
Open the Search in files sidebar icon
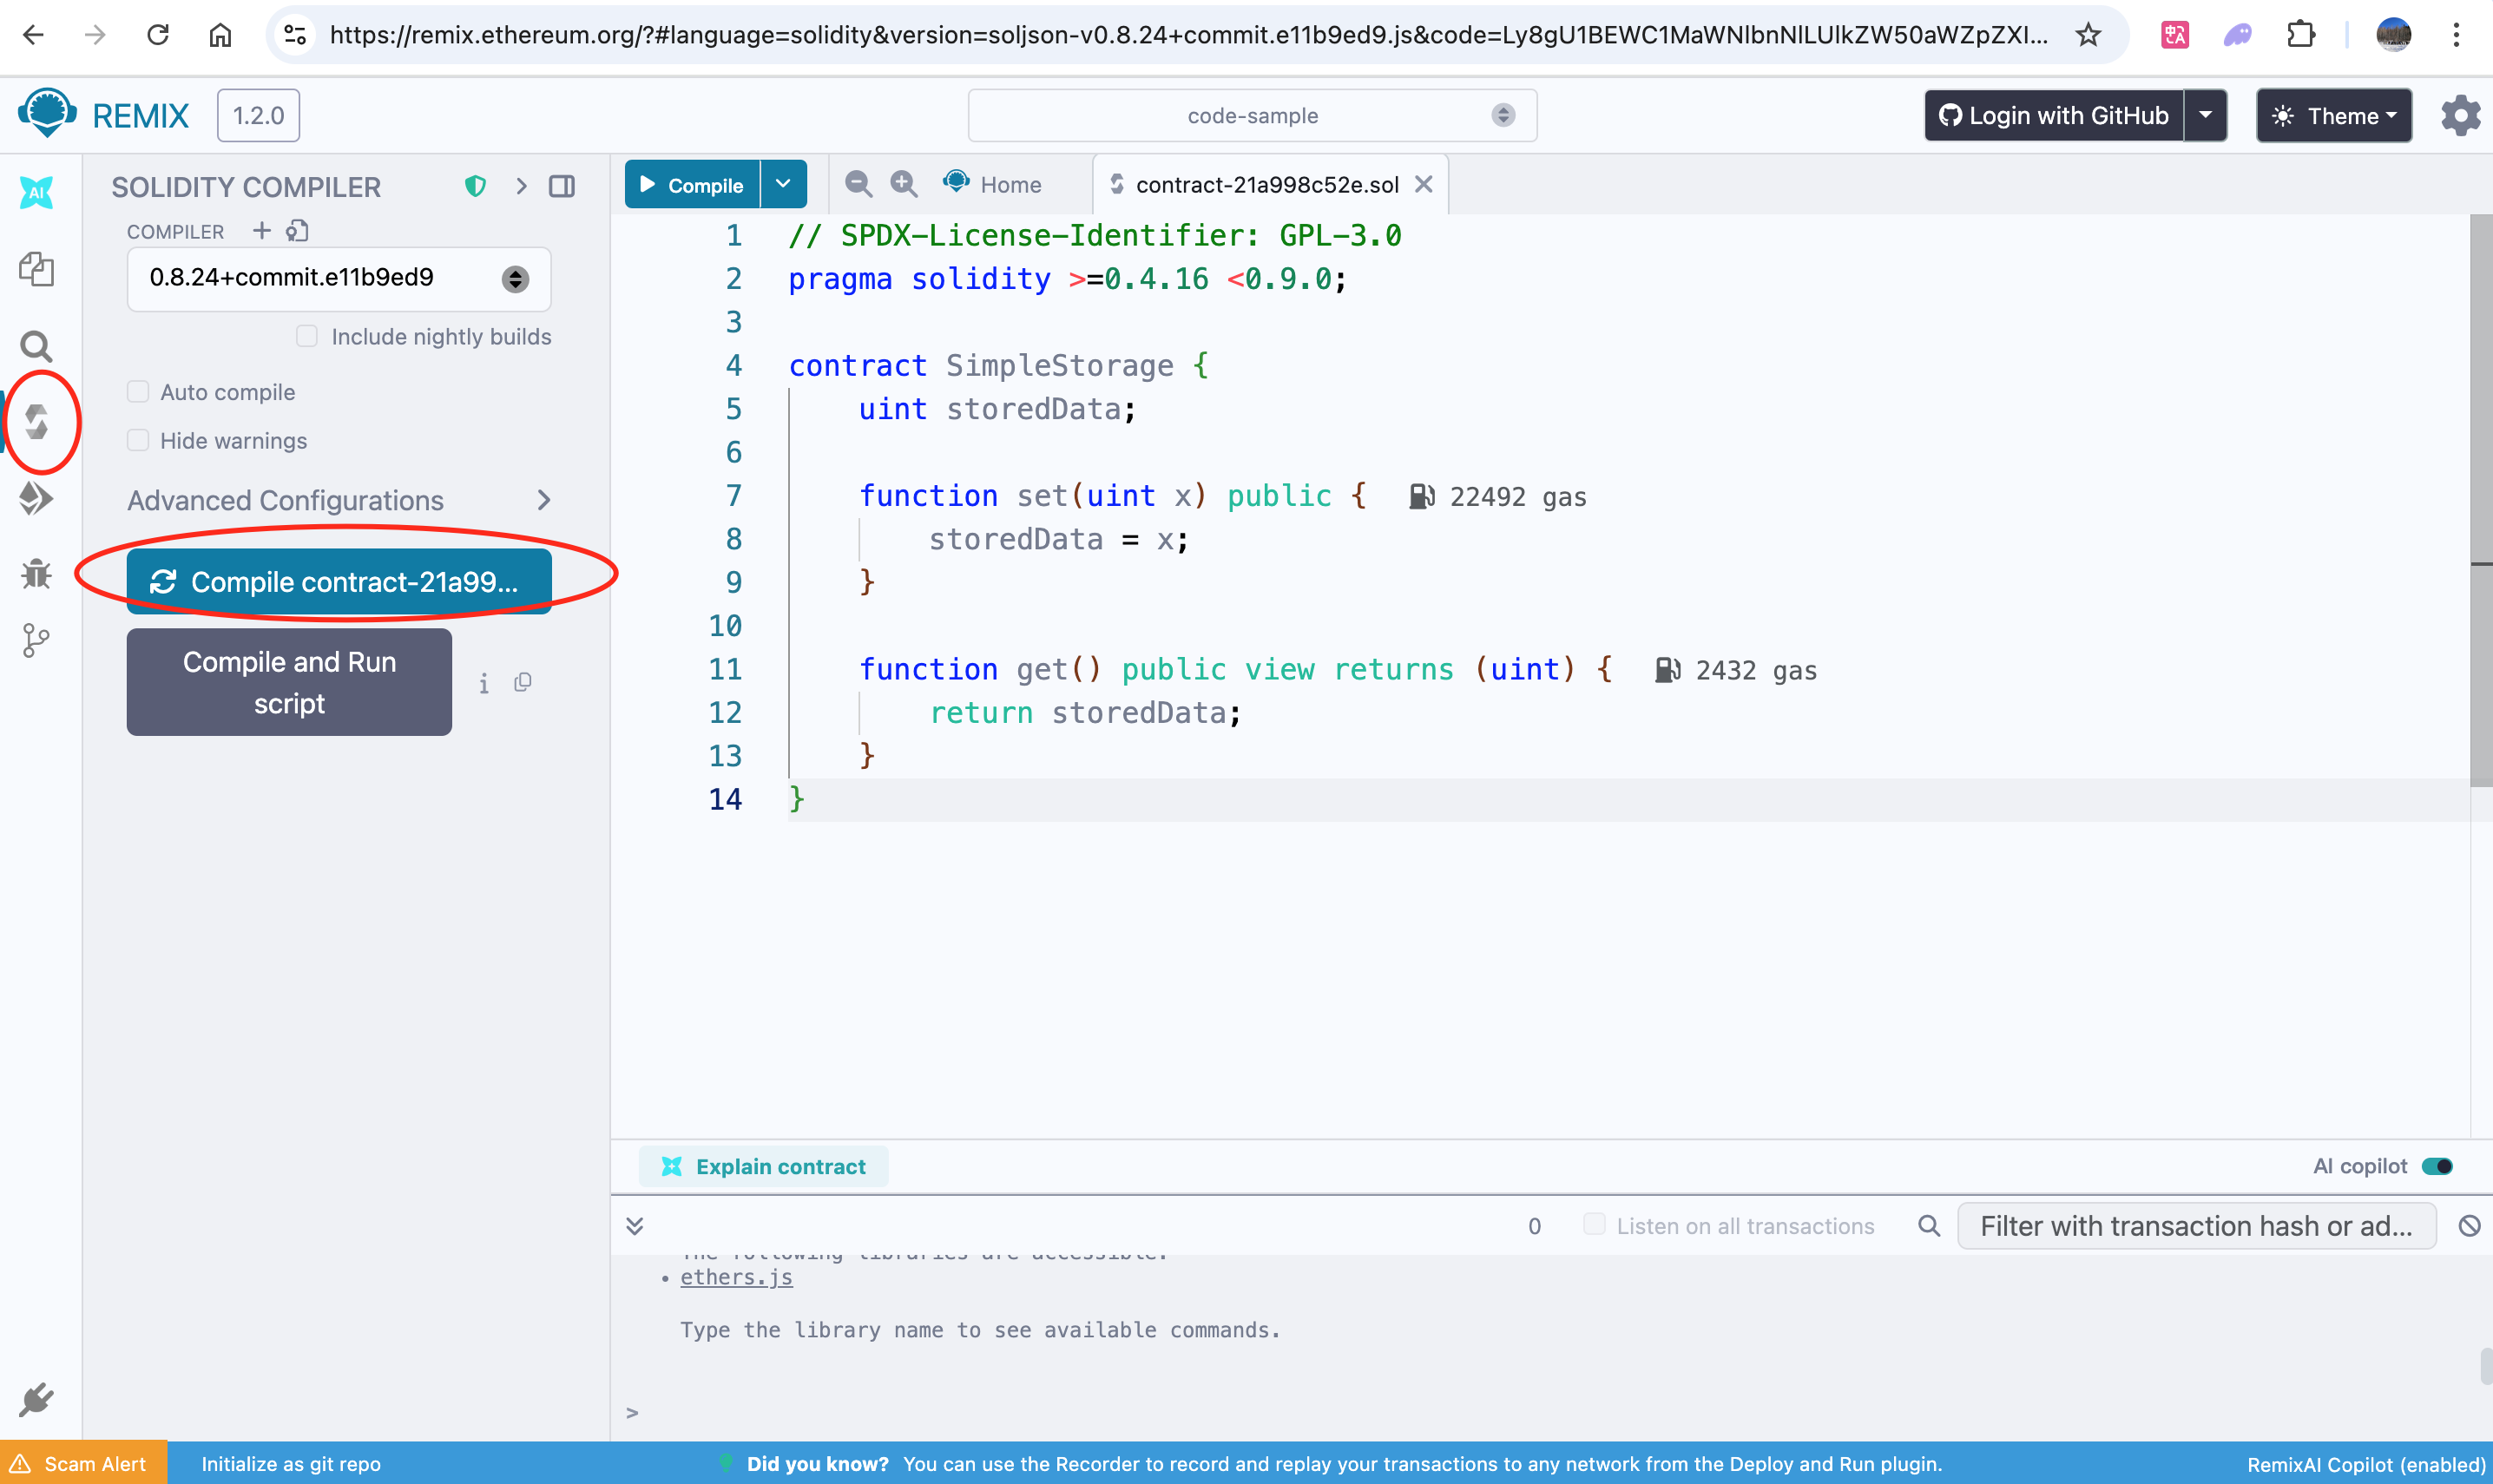click(37, 346)
